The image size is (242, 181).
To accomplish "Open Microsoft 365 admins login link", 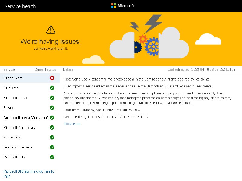I will coord(29,174).
